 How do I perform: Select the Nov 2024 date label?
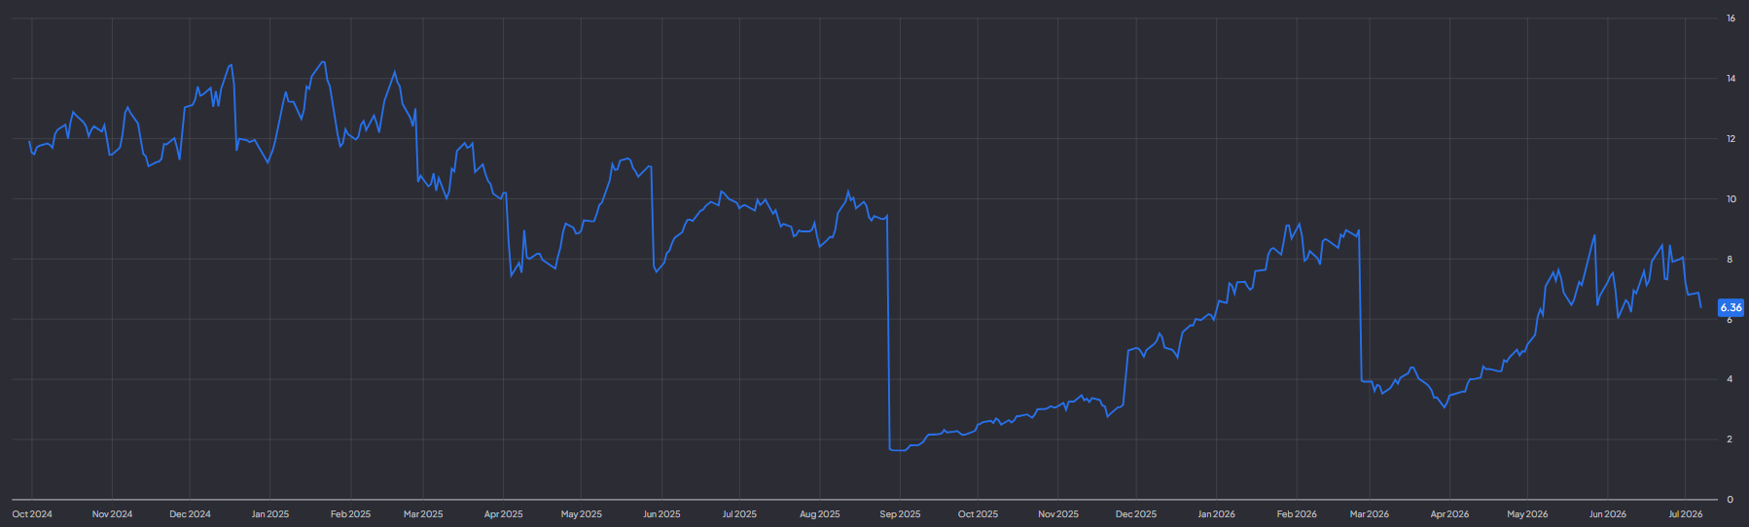point(112,514)
